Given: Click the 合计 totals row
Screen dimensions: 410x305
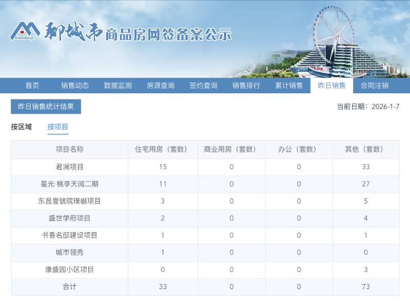Looking at the screenshot, I should point(70,287).
